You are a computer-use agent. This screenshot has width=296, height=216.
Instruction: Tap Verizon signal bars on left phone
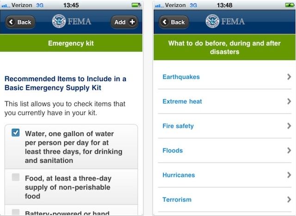point(7,5)
